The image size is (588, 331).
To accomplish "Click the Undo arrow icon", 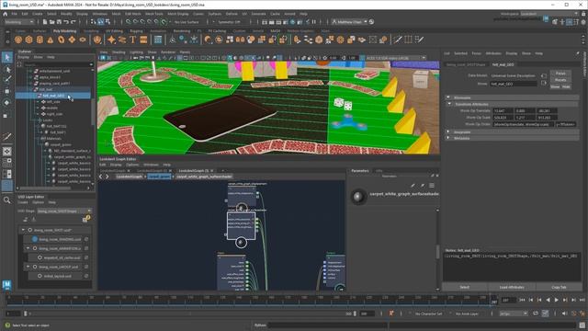I will tap(66, 22).
